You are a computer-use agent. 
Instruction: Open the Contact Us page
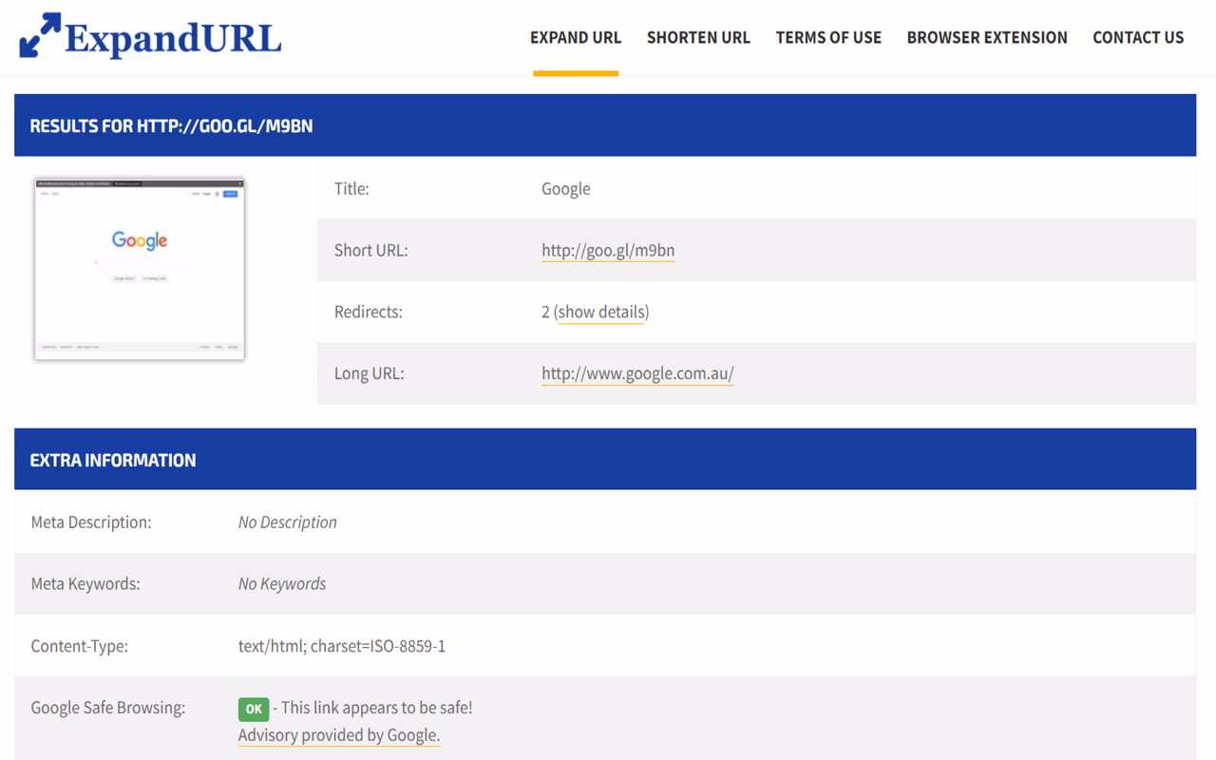pyautogui.click(x=1138, y=38)
